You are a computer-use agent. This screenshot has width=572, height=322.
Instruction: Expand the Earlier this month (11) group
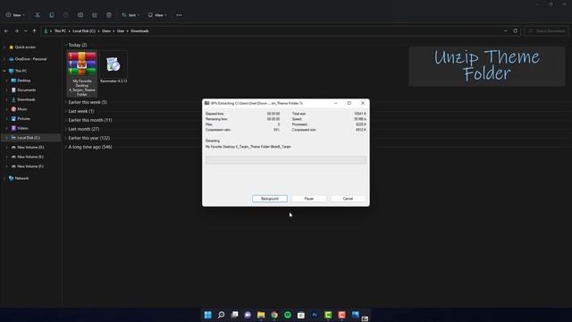(66, 120)
